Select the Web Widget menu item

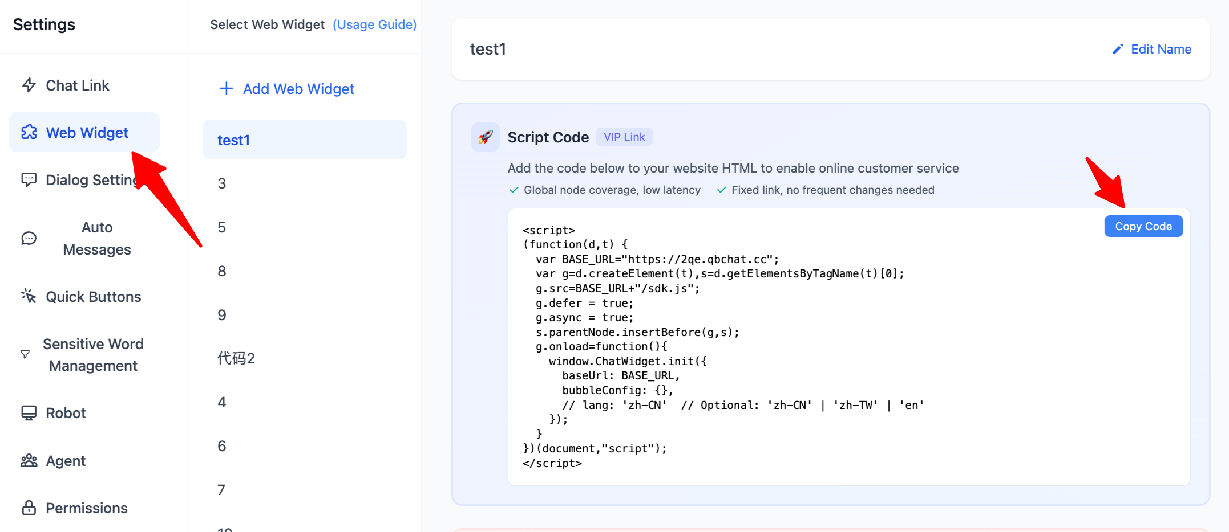pos(84,132)
